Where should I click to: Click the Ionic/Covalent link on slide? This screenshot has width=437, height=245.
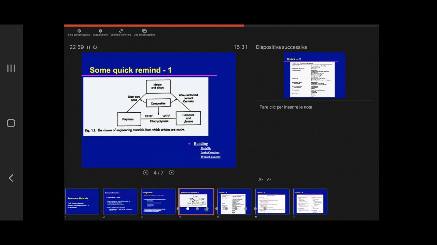(210, 152)
